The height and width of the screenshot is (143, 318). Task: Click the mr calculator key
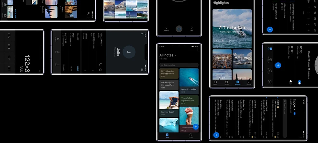coord(9,68)
